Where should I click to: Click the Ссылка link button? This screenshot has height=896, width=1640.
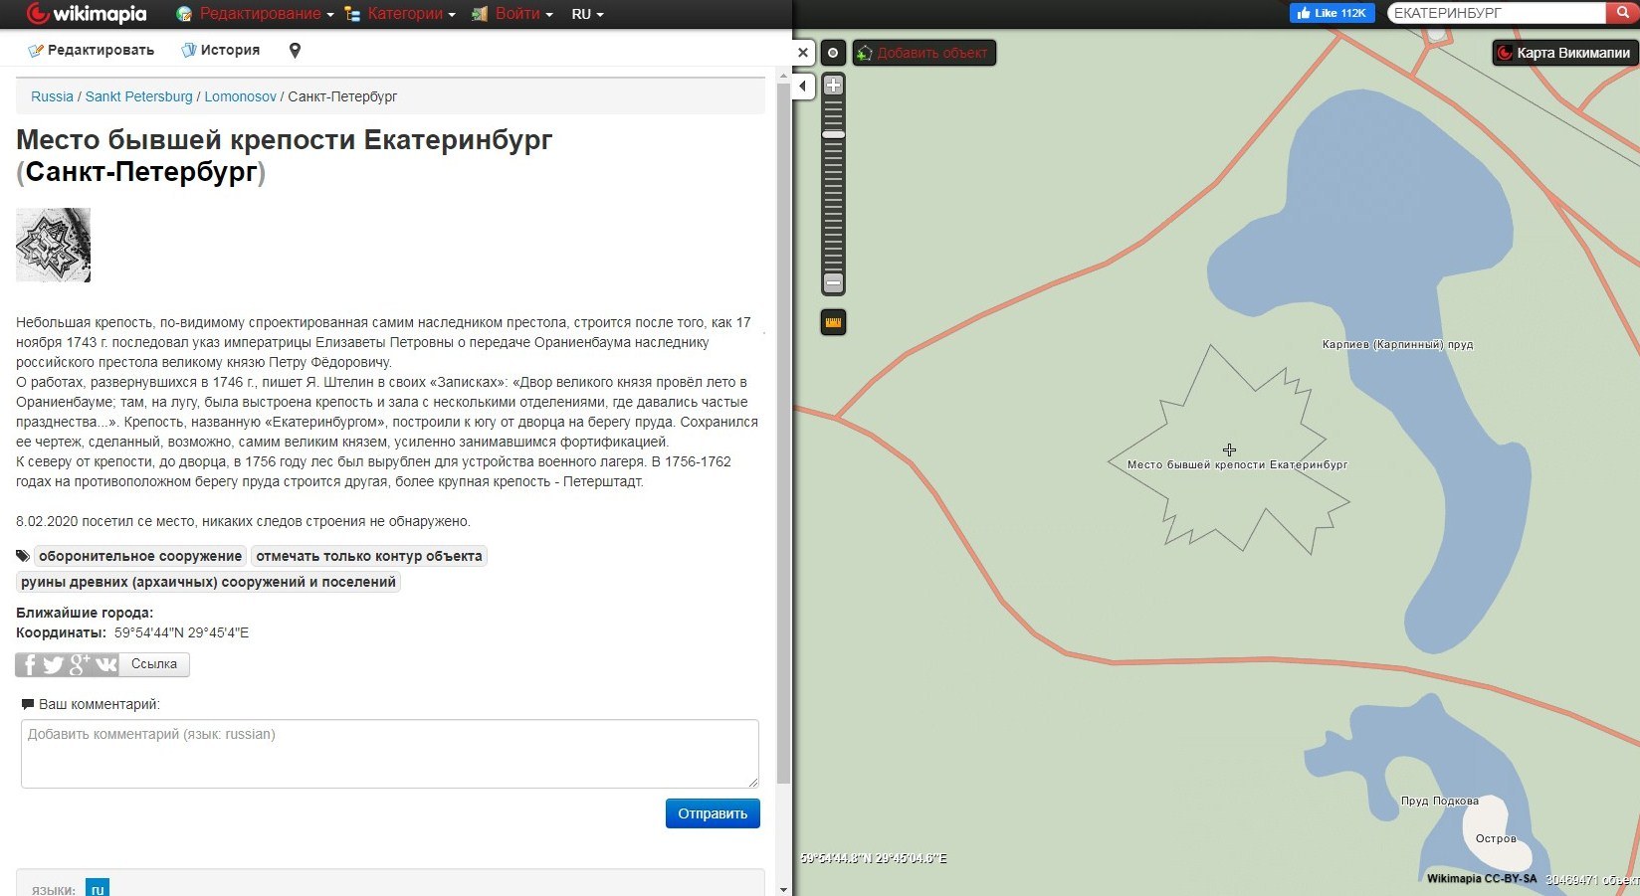(x=154, y=664)
